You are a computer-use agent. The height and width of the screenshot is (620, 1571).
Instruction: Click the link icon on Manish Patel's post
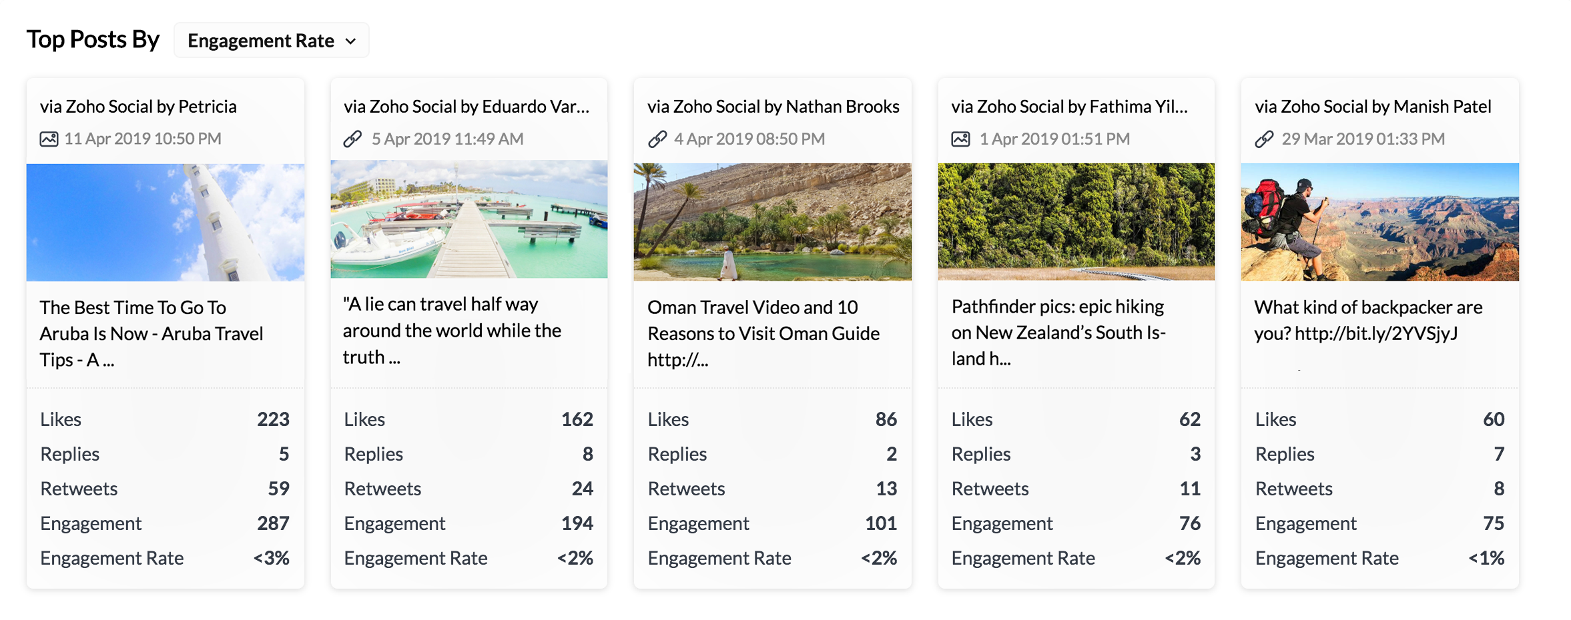(1264, 139)
